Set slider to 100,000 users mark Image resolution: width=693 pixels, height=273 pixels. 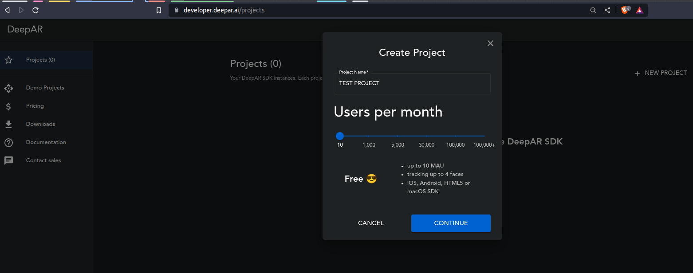coord(456,136)
